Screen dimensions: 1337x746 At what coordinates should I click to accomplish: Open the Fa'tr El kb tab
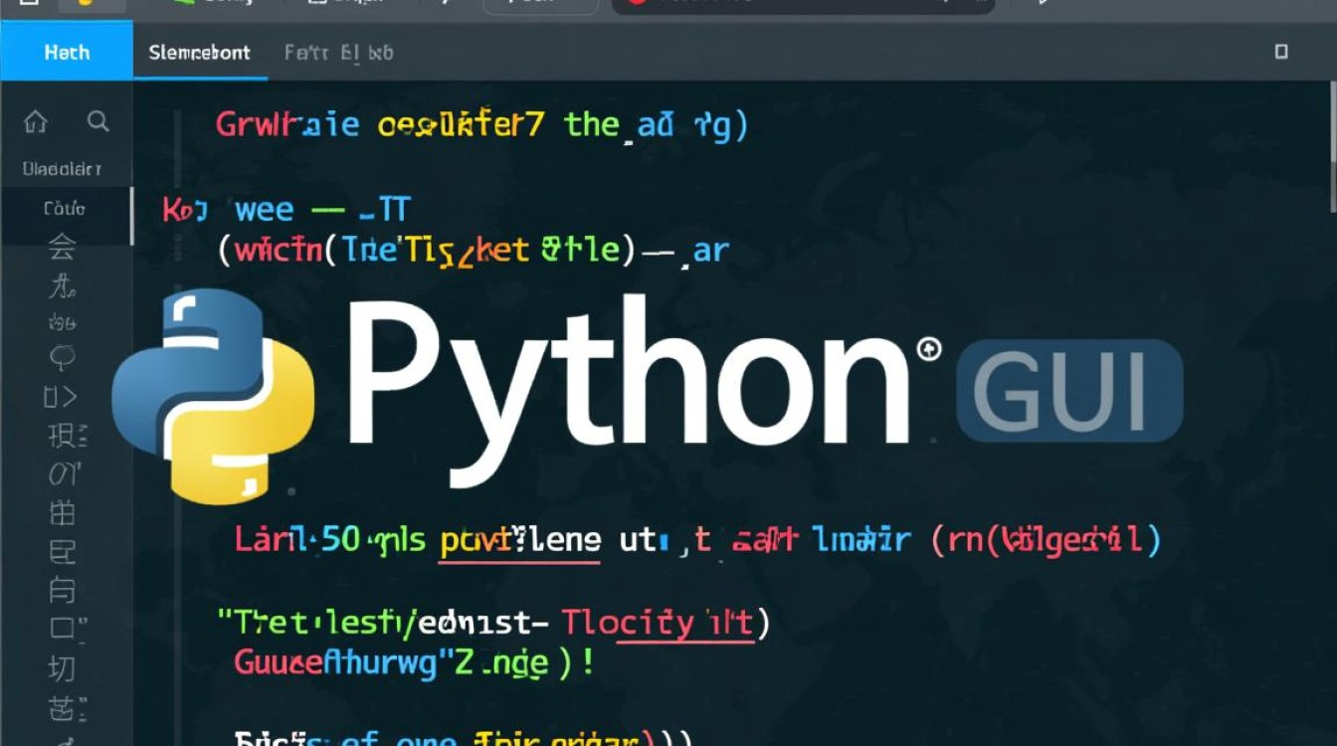[338, 52]
